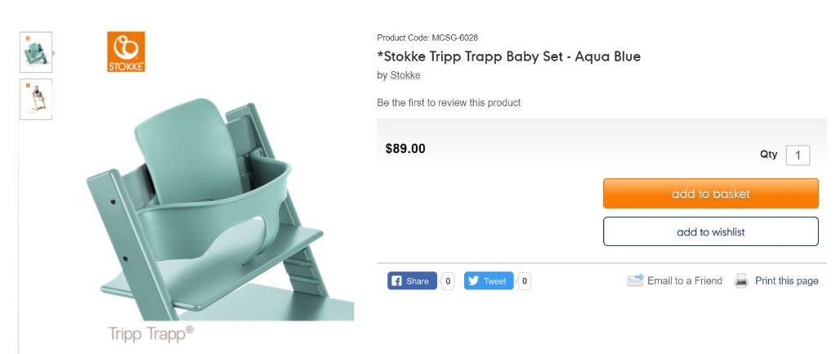
Task: Click the Facebook share count bubble
Action: pos(448,281)
